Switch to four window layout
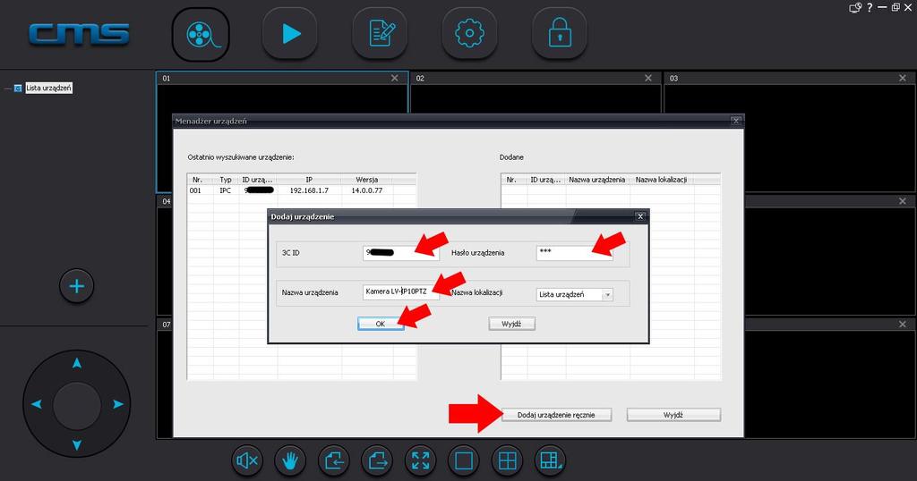 [507, 460]
